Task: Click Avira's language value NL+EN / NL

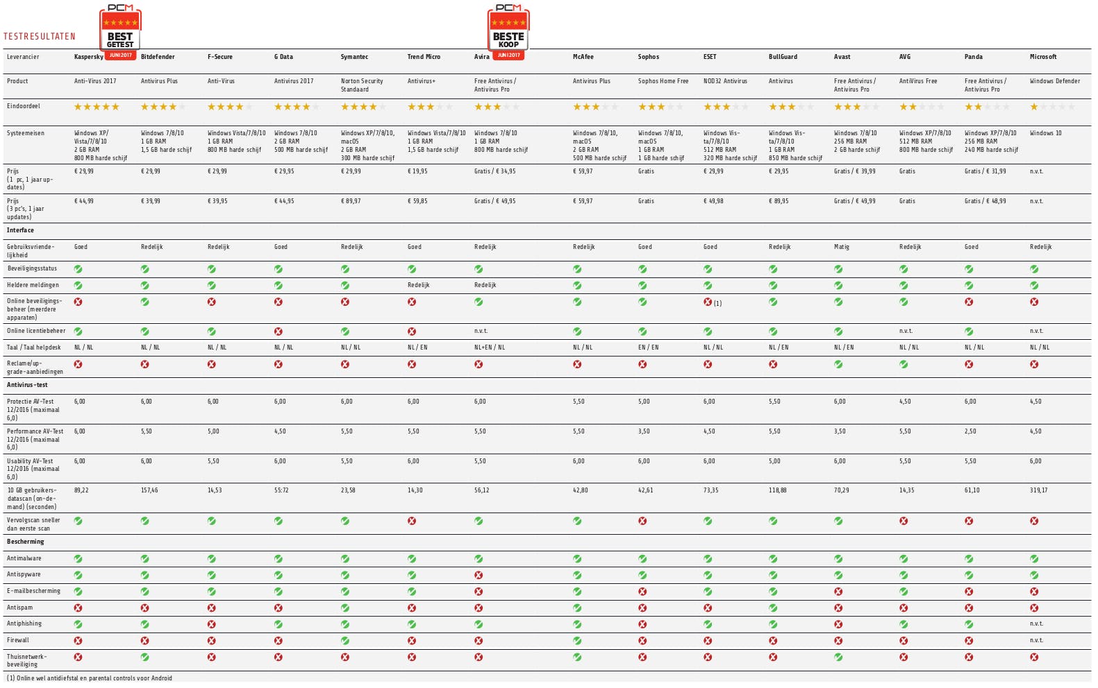Action: pos(490,347)
